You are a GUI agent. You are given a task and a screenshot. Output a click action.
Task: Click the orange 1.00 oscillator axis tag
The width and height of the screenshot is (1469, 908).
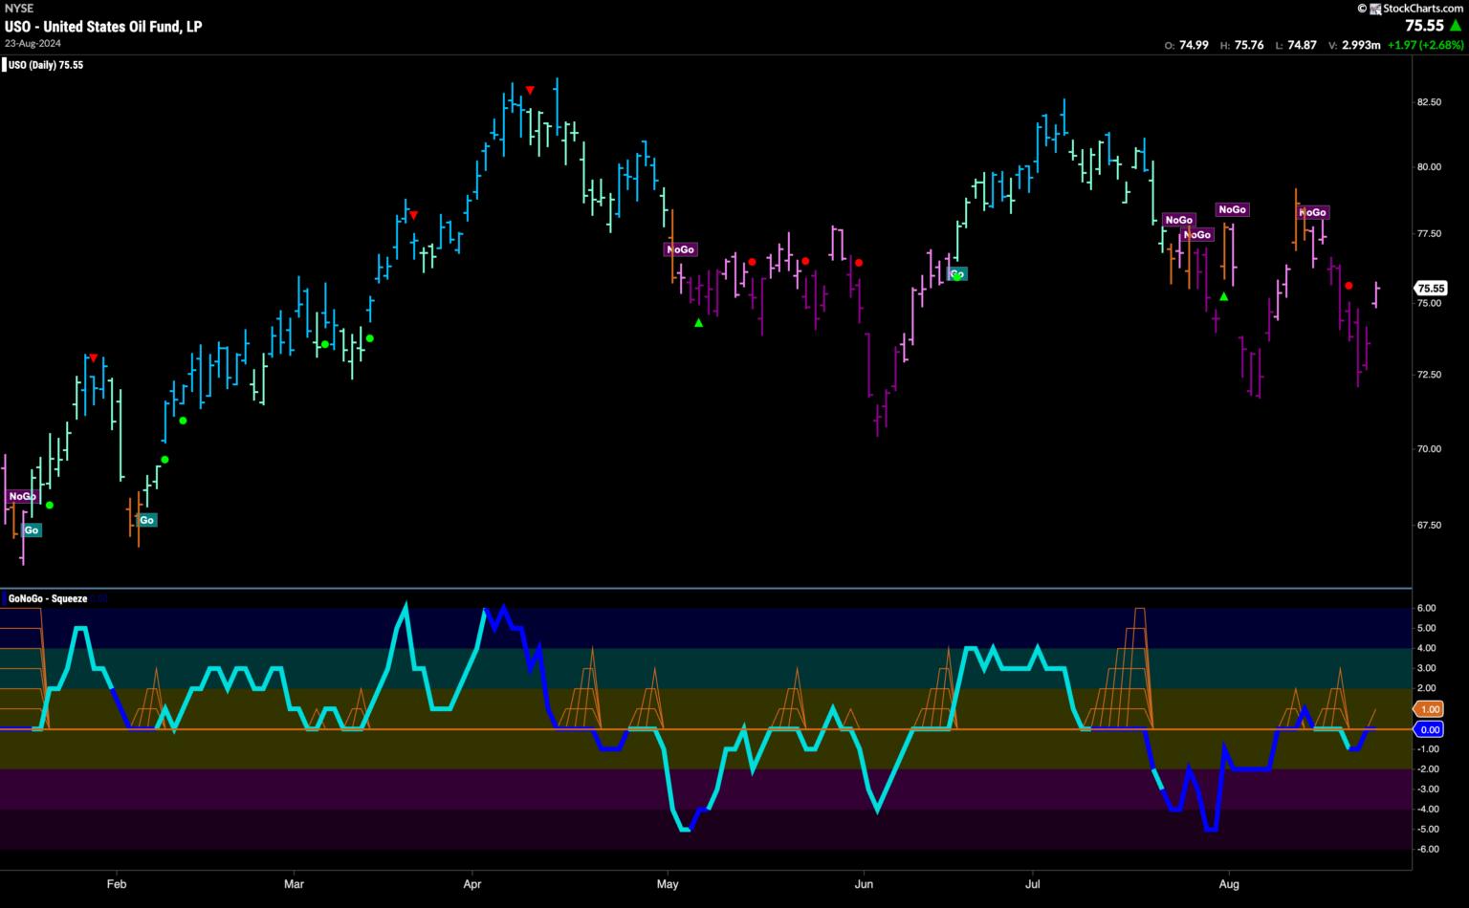click(1430, 709)
